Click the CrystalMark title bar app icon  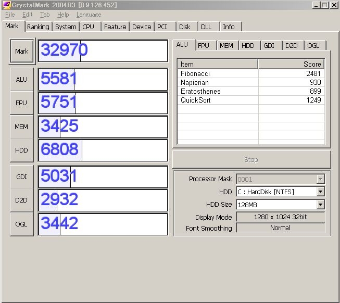(x=6, y=5)
